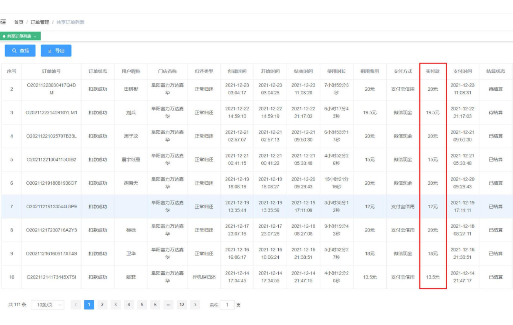The image size is (513, 325).
Task: Click the 查找 search button
Action: coord(20,51)
